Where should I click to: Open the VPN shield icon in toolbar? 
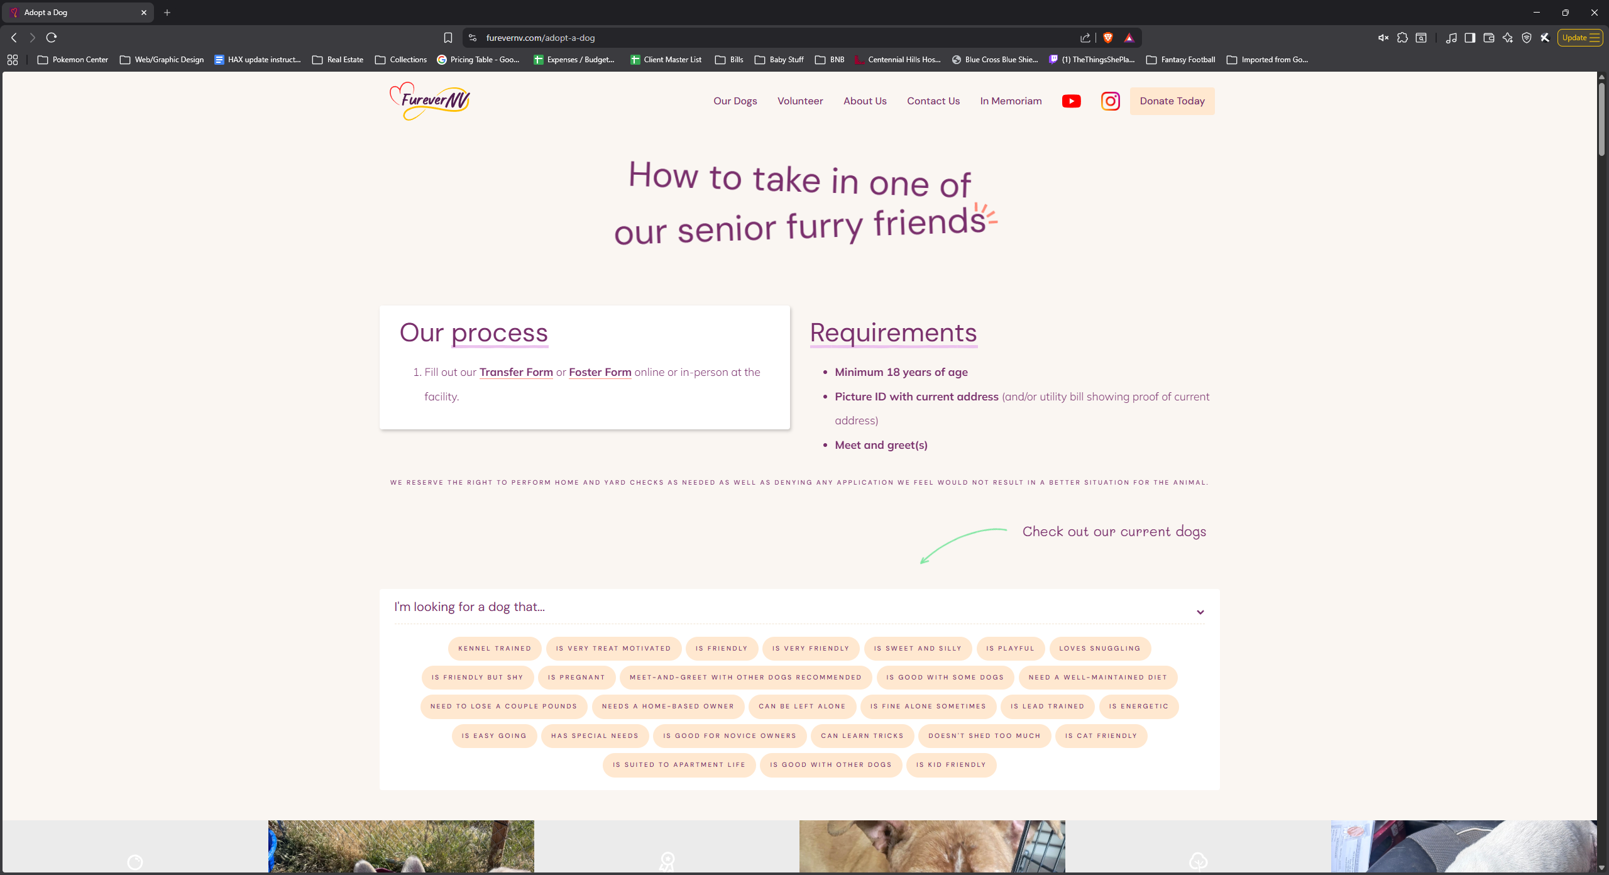[x=1526, y=38]
